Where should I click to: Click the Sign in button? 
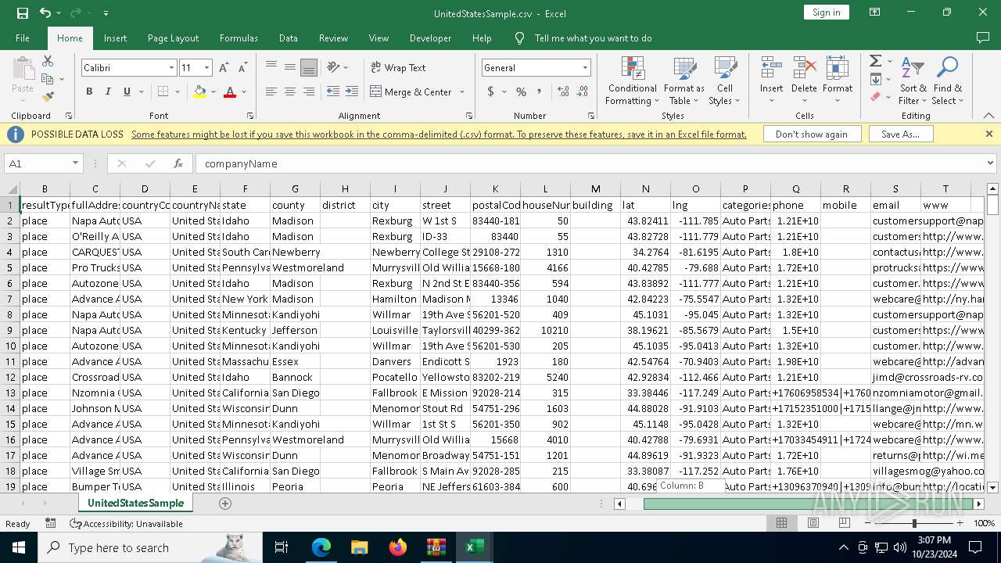point(826,13)
